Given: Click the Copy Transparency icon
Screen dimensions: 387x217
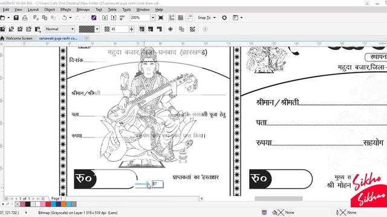Looking at the screenshot, I should (181, 29).
